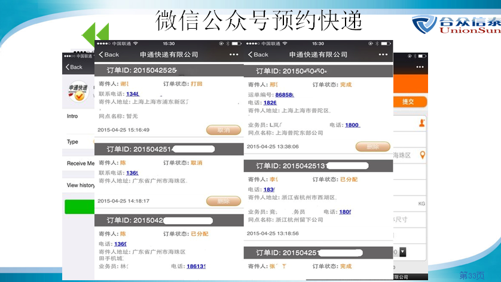Tap the location pin icon beside 海珠区
Image resolution: width=501 pixels, height=282 pixels.
[x=423, y=155]
